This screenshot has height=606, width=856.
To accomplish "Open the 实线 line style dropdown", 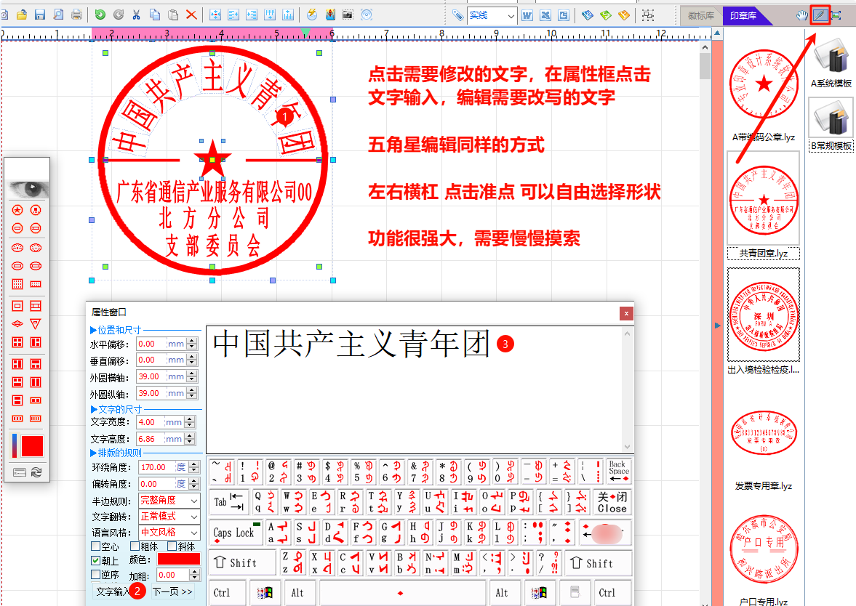I will (x=492, y=16).
